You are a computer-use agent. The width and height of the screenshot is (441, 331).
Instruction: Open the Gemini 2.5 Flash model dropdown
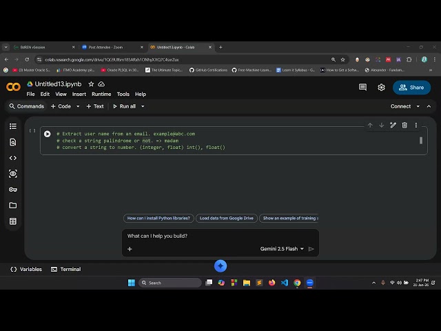click(x=282, y=249)
